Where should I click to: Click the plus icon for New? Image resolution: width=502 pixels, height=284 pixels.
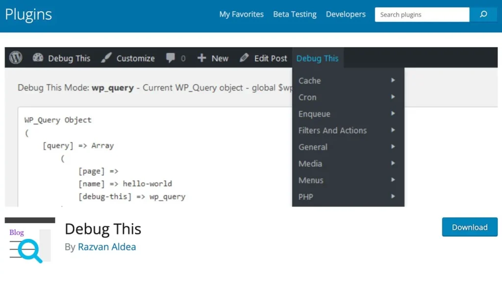201,58
